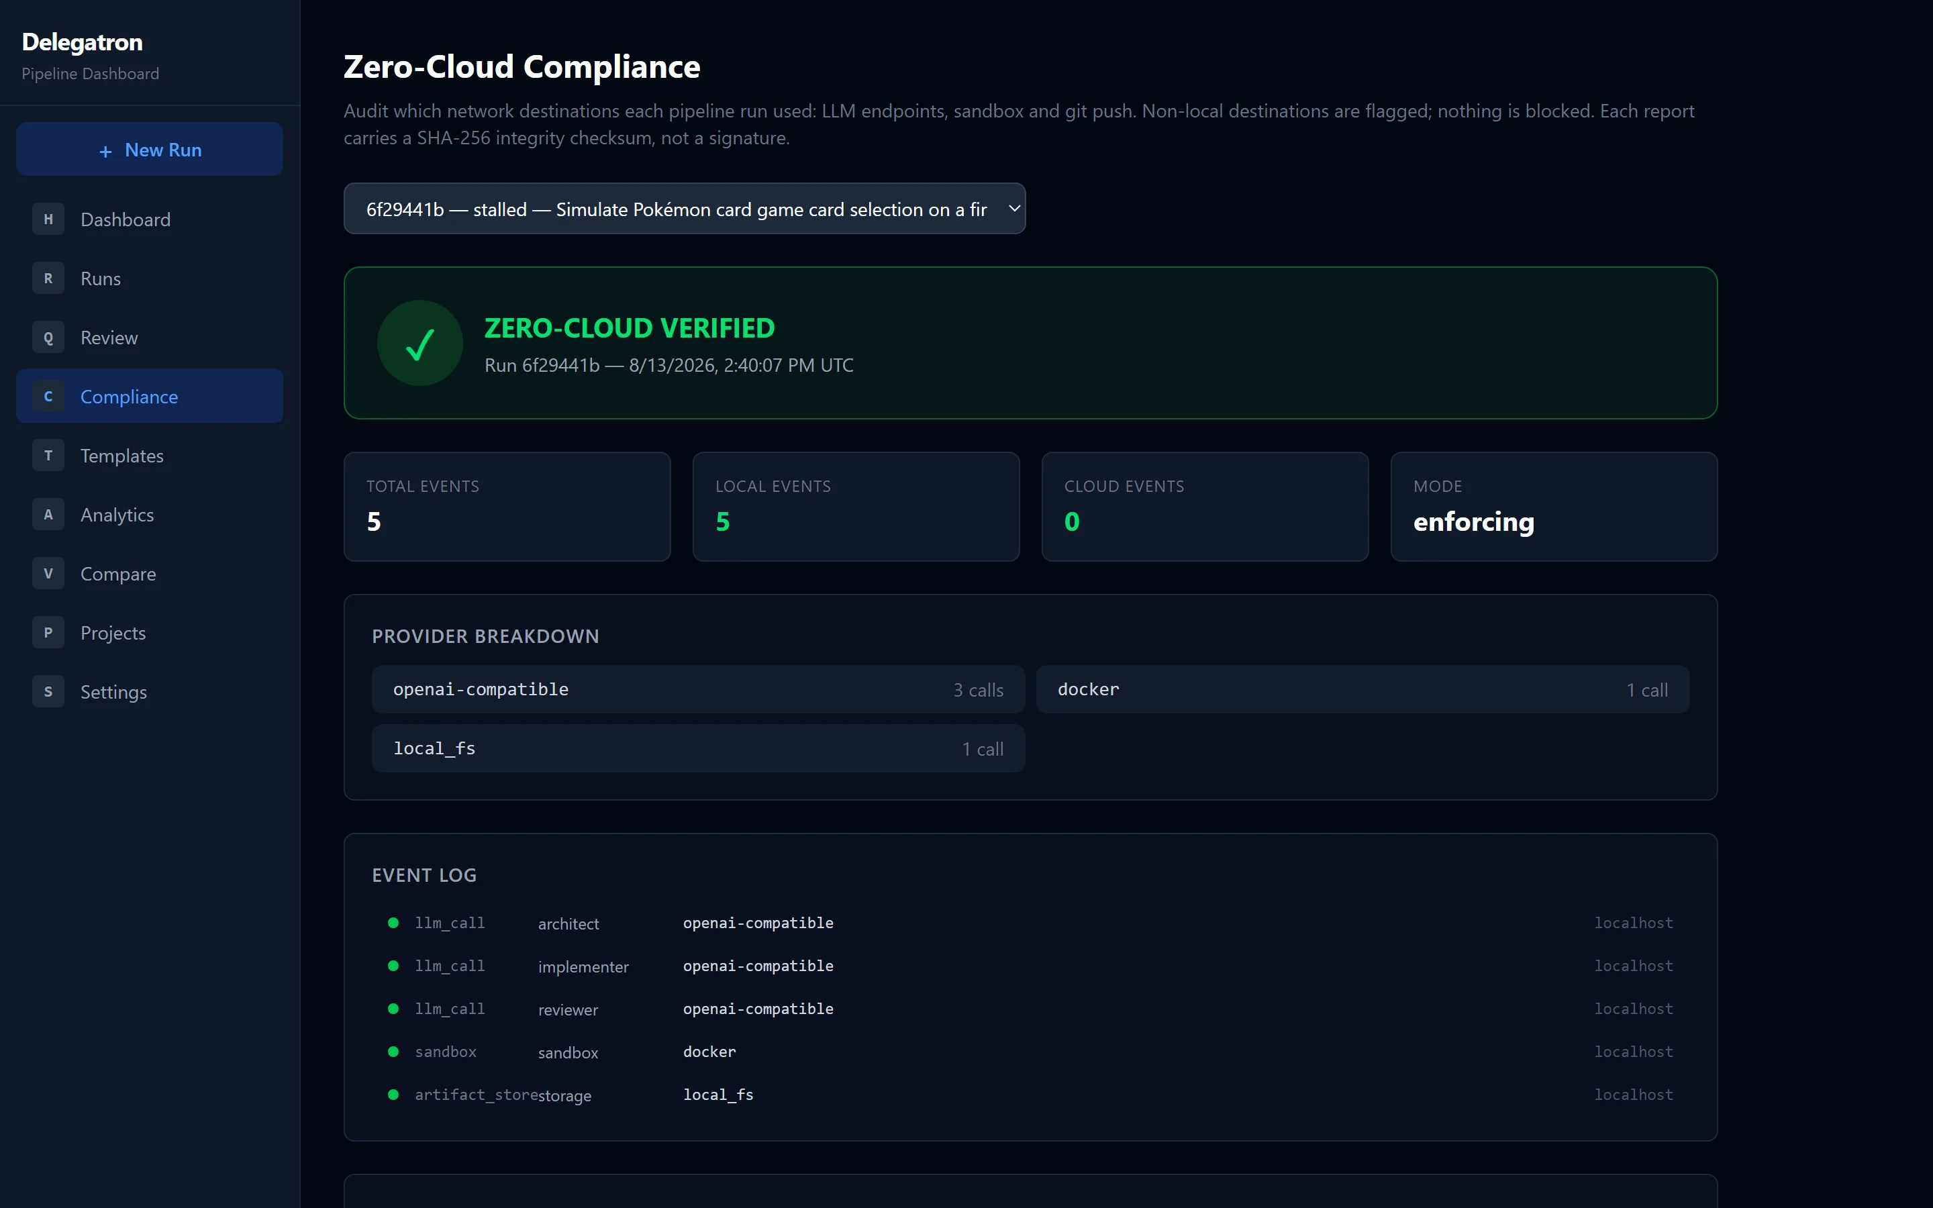Go to the Runs section
This screenshot has height=1208, width=1933.
150,278
